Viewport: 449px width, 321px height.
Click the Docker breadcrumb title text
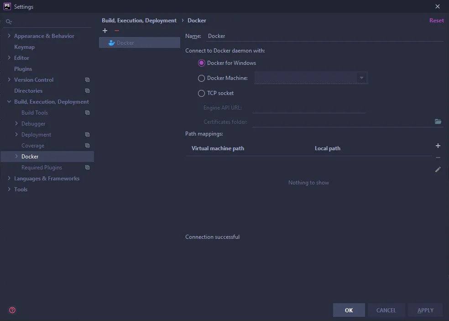tap(197, 21)
